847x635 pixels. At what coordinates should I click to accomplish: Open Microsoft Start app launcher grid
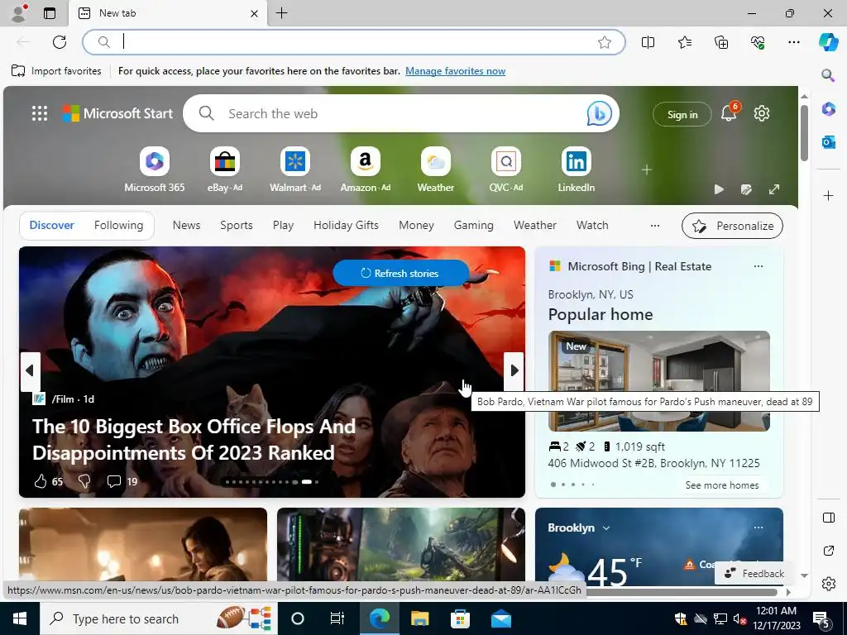(x=40, y=113)
